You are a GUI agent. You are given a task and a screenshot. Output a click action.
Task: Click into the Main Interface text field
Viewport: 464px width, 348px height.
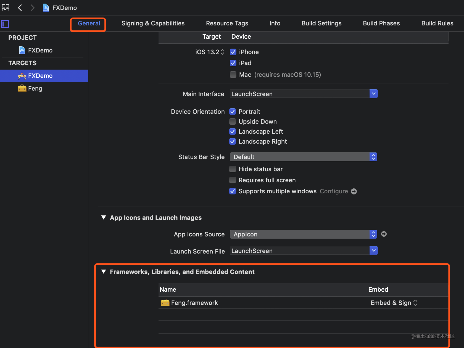(x=300, y=94)
